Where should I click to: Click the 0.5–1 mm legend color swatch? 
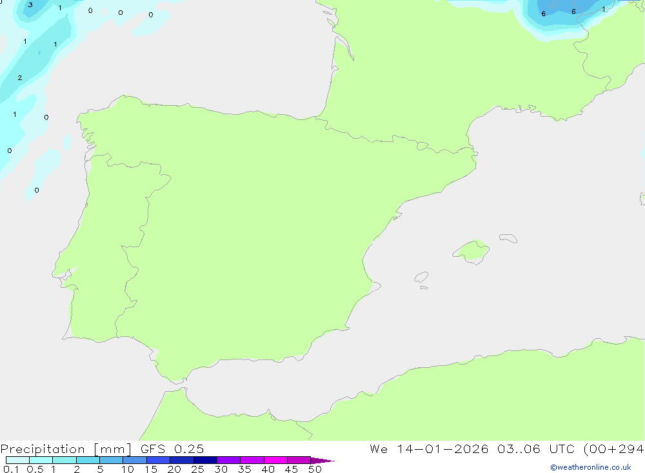pyautogui.click(x=41, y=460)
